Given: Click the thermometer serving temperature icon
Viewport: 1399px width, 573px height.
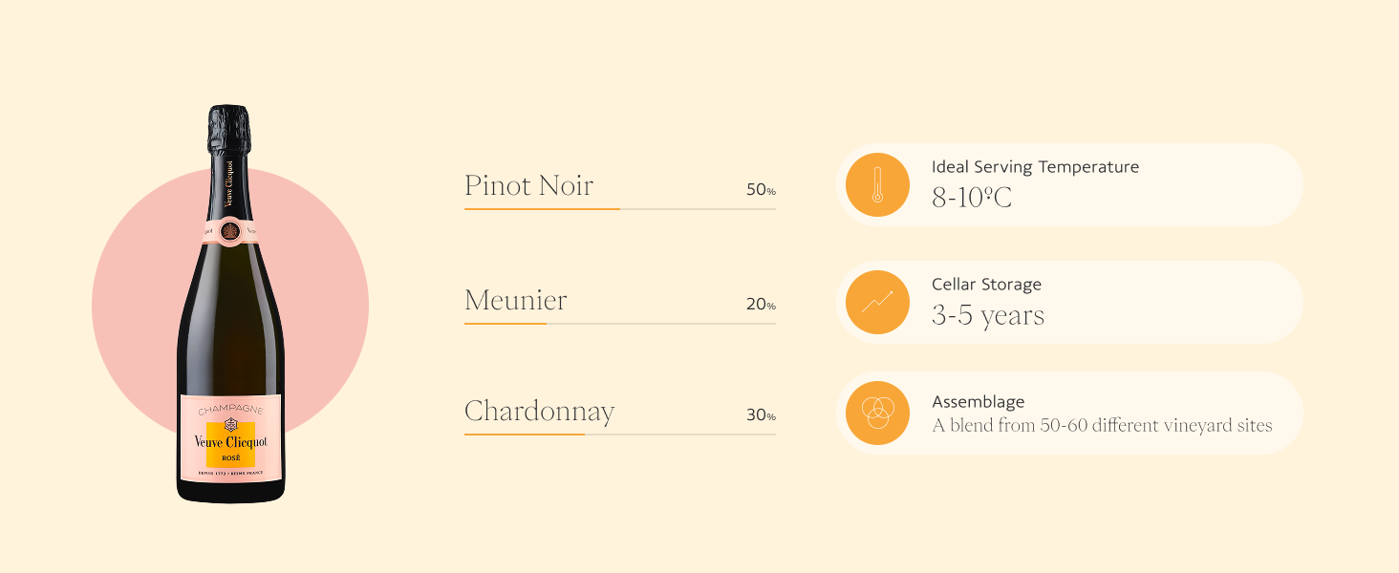Looking at the screenshot, I should [x=877, y=184].
